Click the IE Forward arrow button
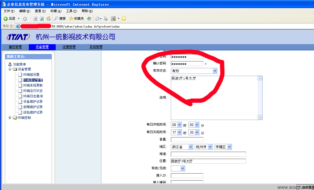Image resolution: width=314 pixels, height=190 pixels. point(25,19)
